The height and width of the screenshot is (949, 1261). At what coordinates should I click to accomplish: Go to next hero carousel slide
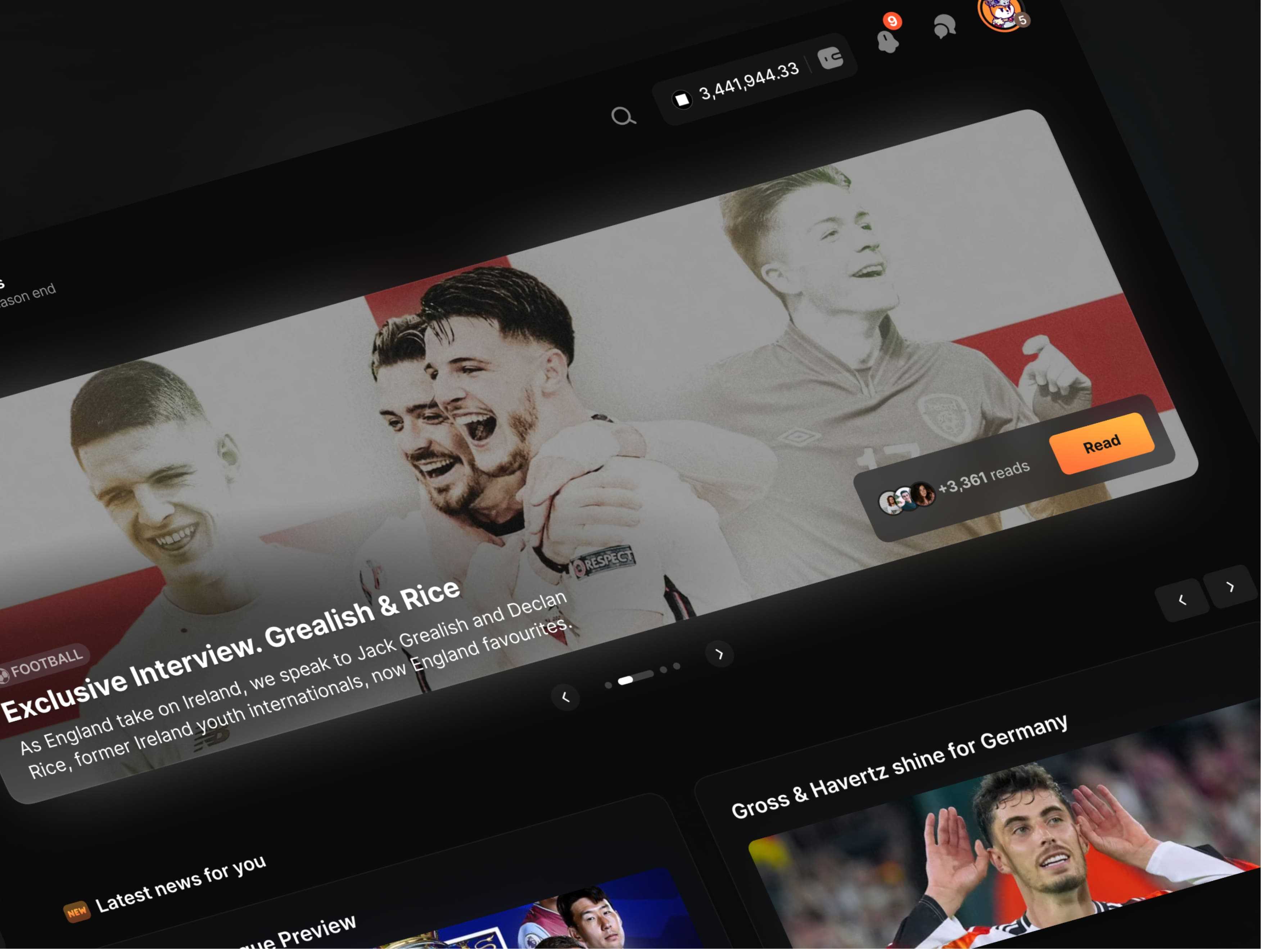click(x=719, y=653)
